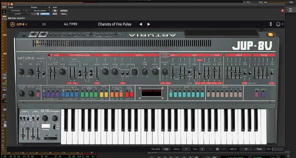Click the SAFE button
This screenshot has width=296, height=158.
tap(55, 14)
